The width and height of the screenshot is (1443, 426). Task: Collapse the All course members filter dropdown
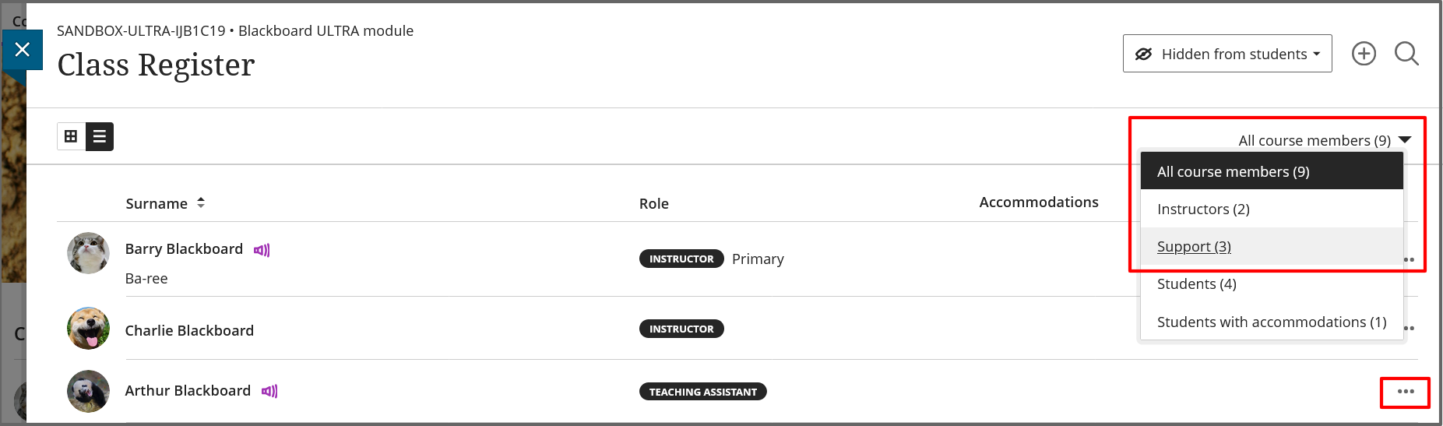pyautogui.click(x=1324, y=140)
